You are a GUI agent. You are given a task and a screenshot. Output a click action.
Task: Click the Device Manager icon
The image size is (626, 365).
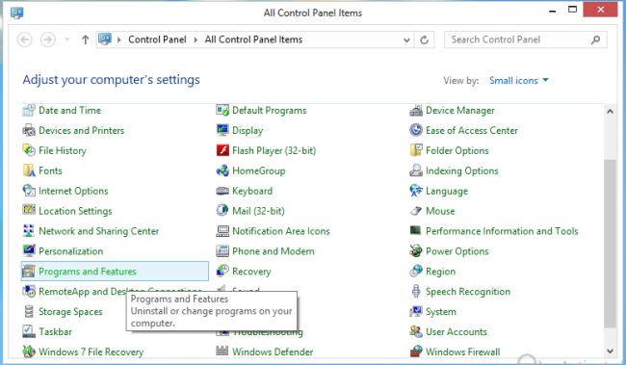(x=416, y=110)
